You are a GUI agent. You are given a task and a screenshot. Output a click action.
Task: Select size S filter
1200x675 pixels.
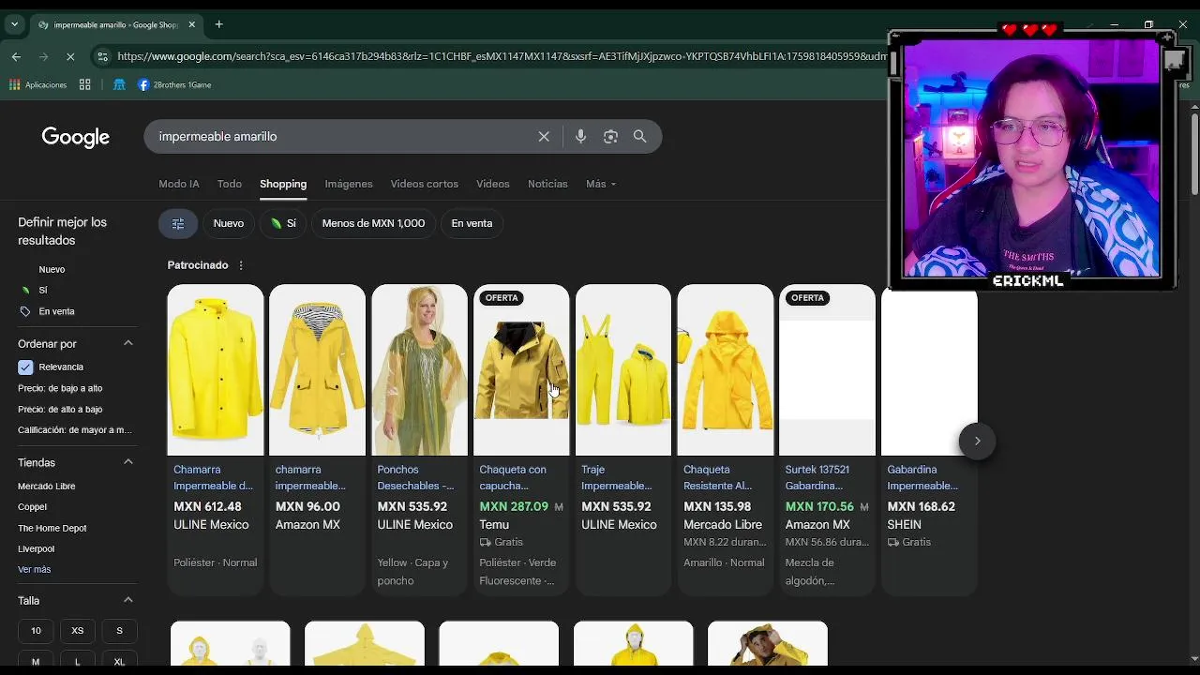pos(119,631)
